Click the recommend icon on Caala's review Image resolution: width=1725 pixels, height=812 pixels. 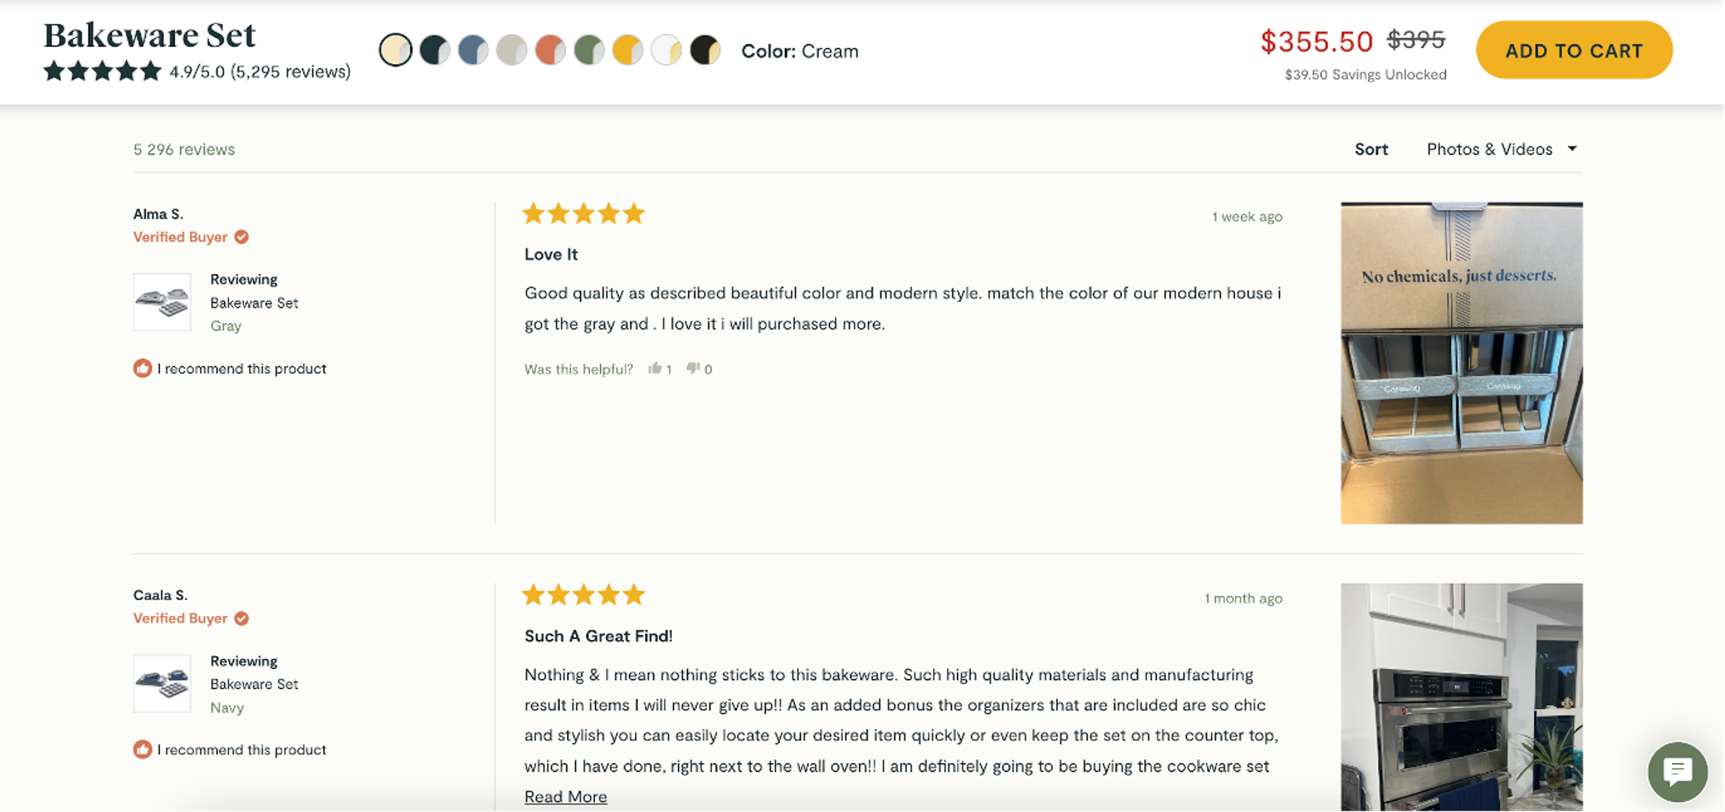pyautogui.click(x=142, y=750)
